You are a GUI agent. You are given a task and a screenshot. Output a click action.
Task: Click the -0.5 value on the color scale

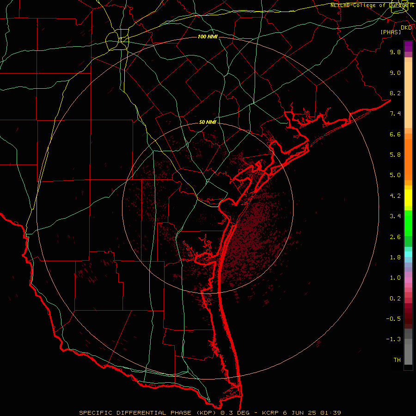[393, 319]
